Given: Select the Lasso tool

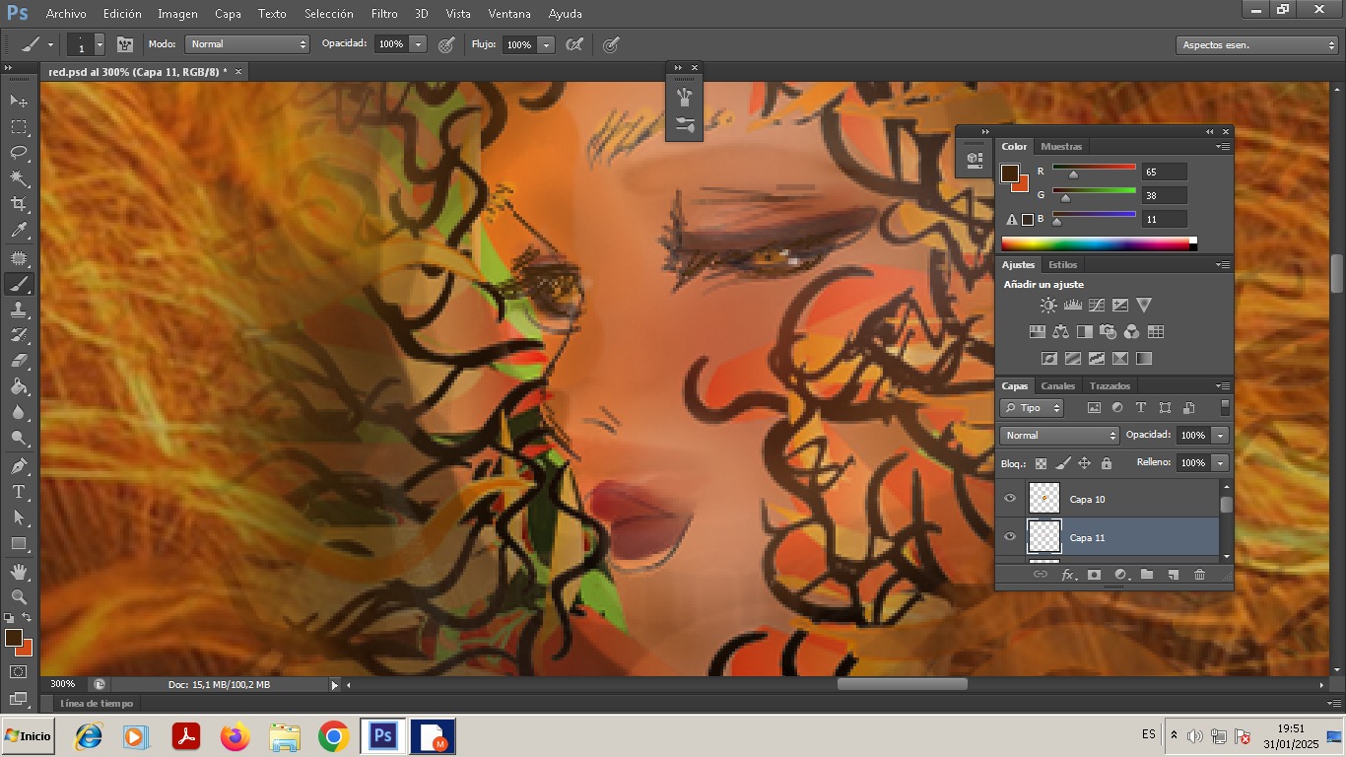Looking at the screenshot, I should pyautogui.click(x=19, y=153).
